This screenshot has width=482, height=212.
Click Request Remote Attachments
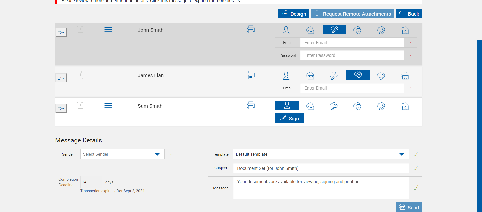click(352, 13)
